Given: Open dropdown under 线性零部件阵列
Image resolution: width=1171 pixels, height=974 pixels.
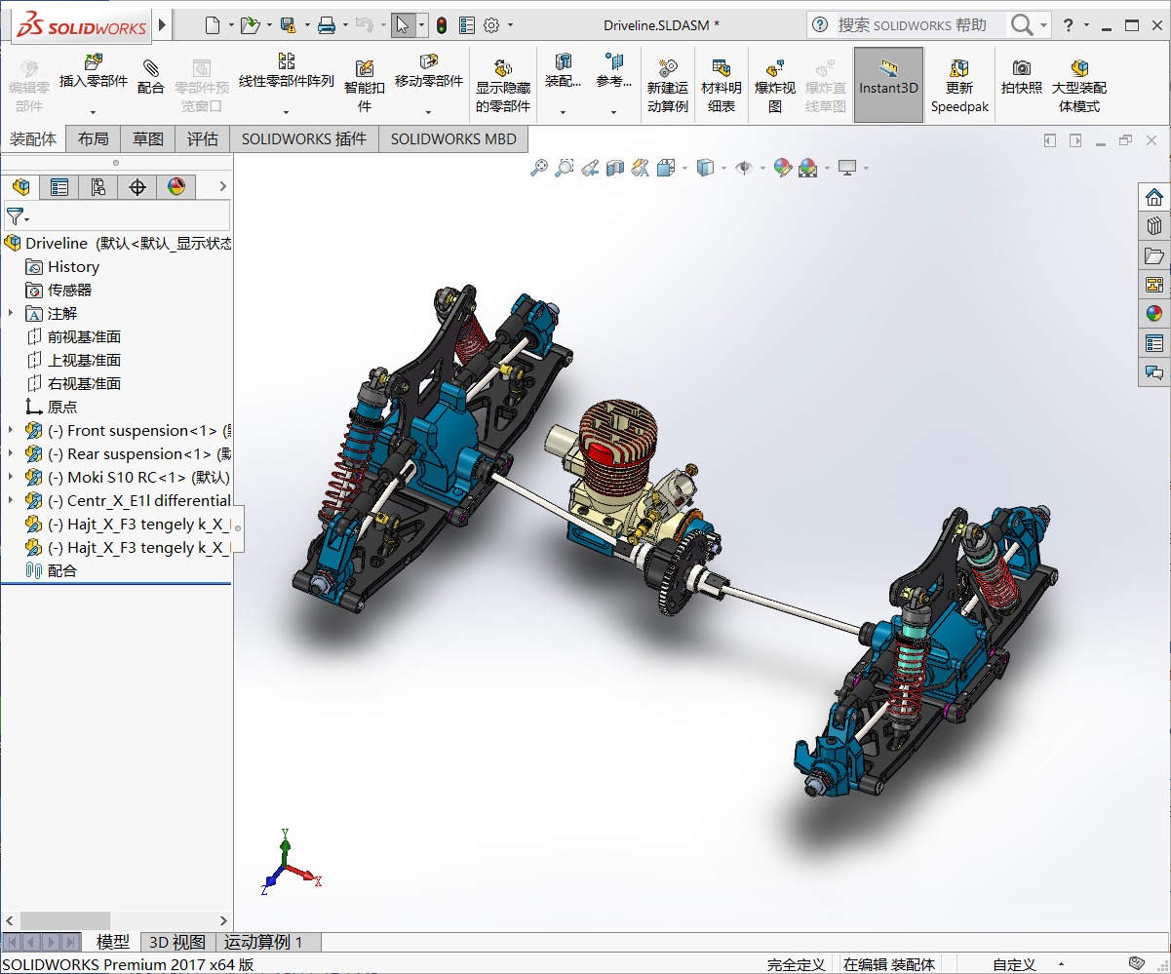Looking at the screenshot, I should click(287, 111).
